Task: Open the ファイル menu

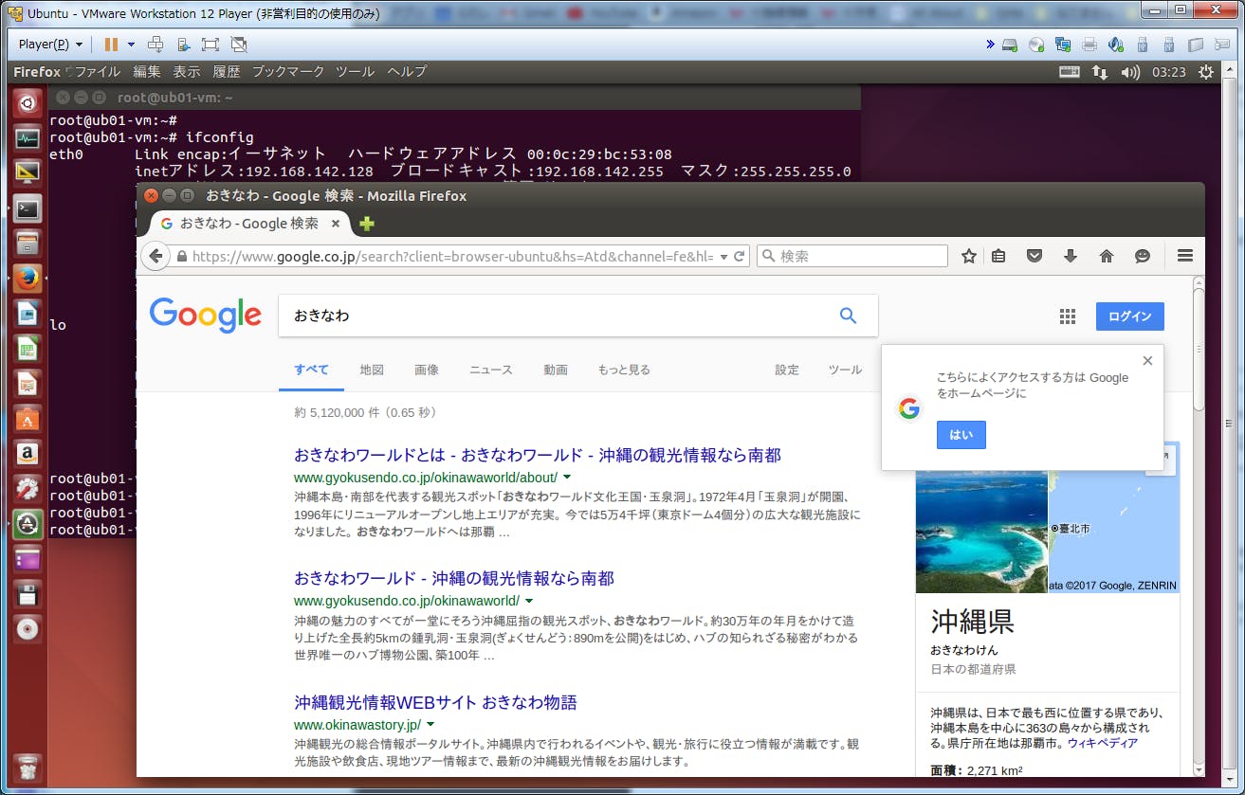Action: (97, 72)
